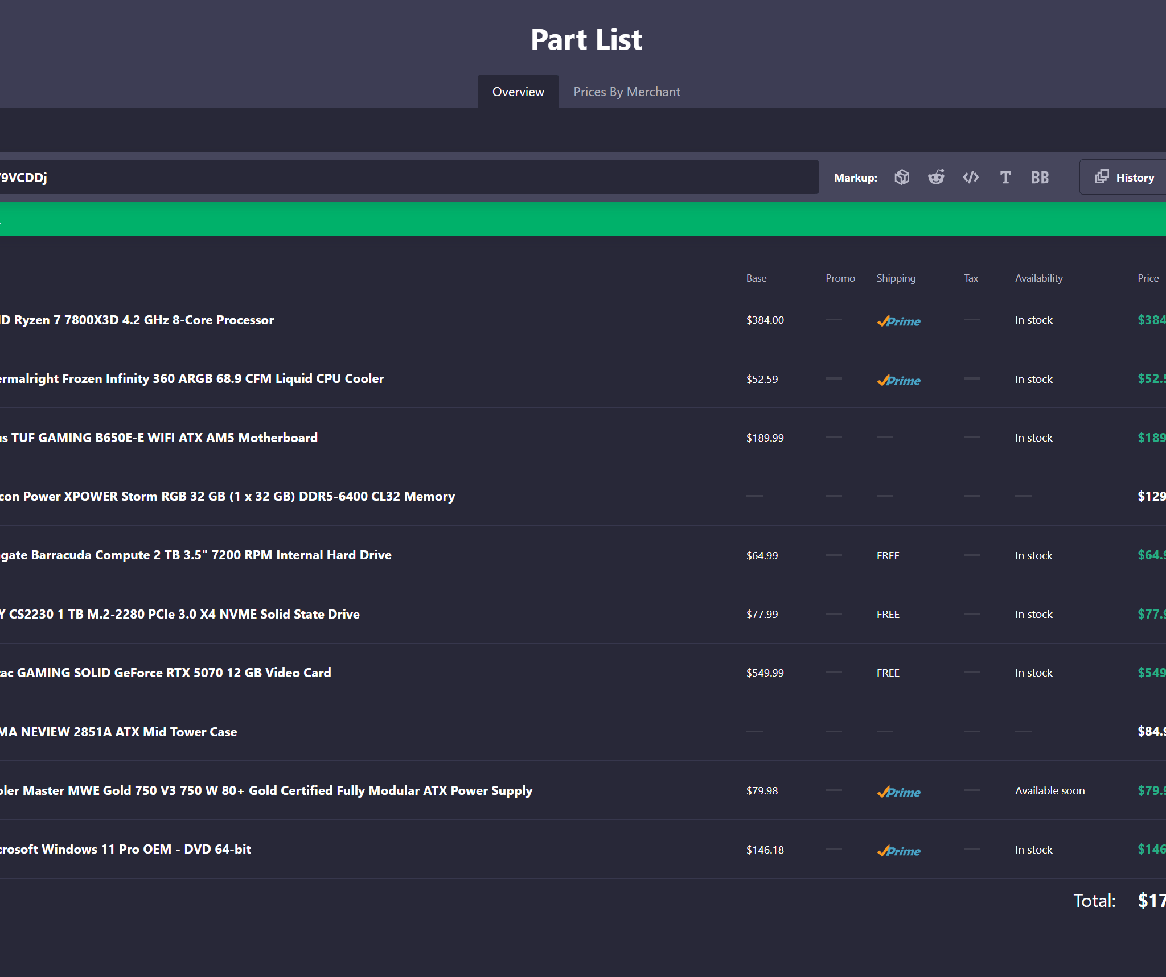Viewport: 1166px width, 977px height.
Task: Select the Reddit markup icon
Action: tap(936, 178)
